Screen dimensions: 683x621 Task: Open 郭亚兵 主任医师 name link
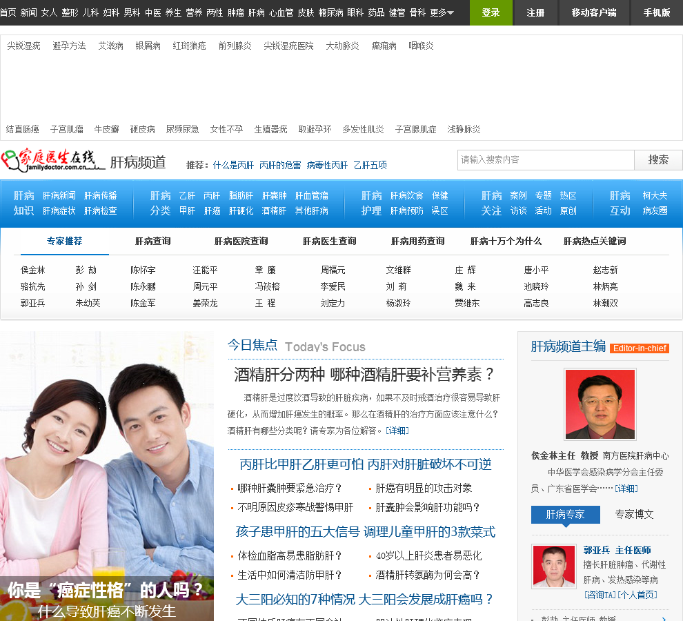pyautogui.click(x=617, y=551)
